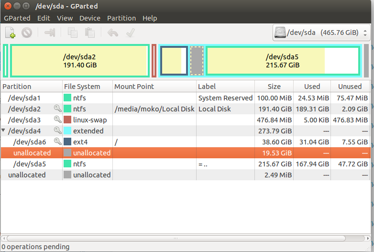Click the Resize/Move toolbar icon
Screen dimensions: 374x252
click(x=50, y=33)
